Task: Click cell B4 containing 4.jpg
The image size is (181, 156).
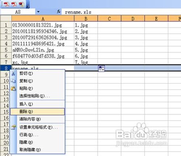Action: [86, 43]
